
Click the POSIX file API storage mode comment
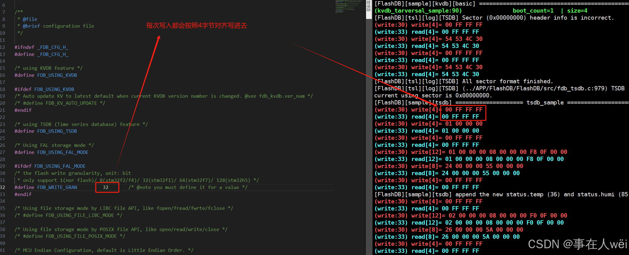[121, 229]
